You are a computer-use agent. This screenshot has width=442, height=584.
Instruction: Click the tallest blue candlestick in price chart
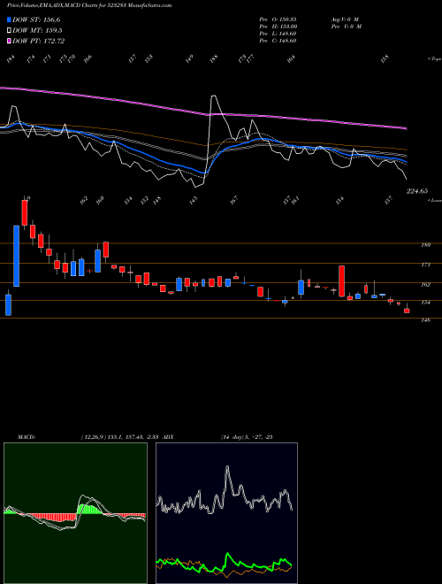click(x=17, y=256)
